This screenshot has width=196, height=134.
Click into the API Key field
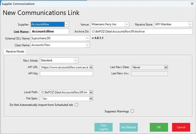pyautogui.click(x=66, y=74)
